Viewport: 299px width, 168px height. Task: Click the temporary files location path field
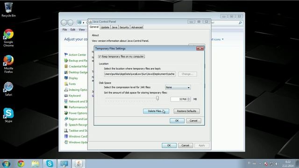click(x=140, y=74)
